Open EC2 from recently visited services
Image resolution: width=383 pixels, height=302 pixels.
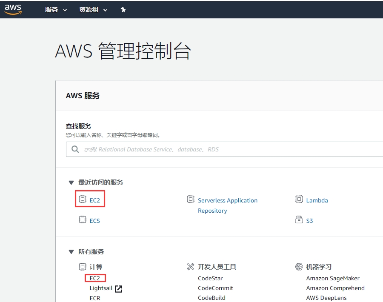coord(94,200)
